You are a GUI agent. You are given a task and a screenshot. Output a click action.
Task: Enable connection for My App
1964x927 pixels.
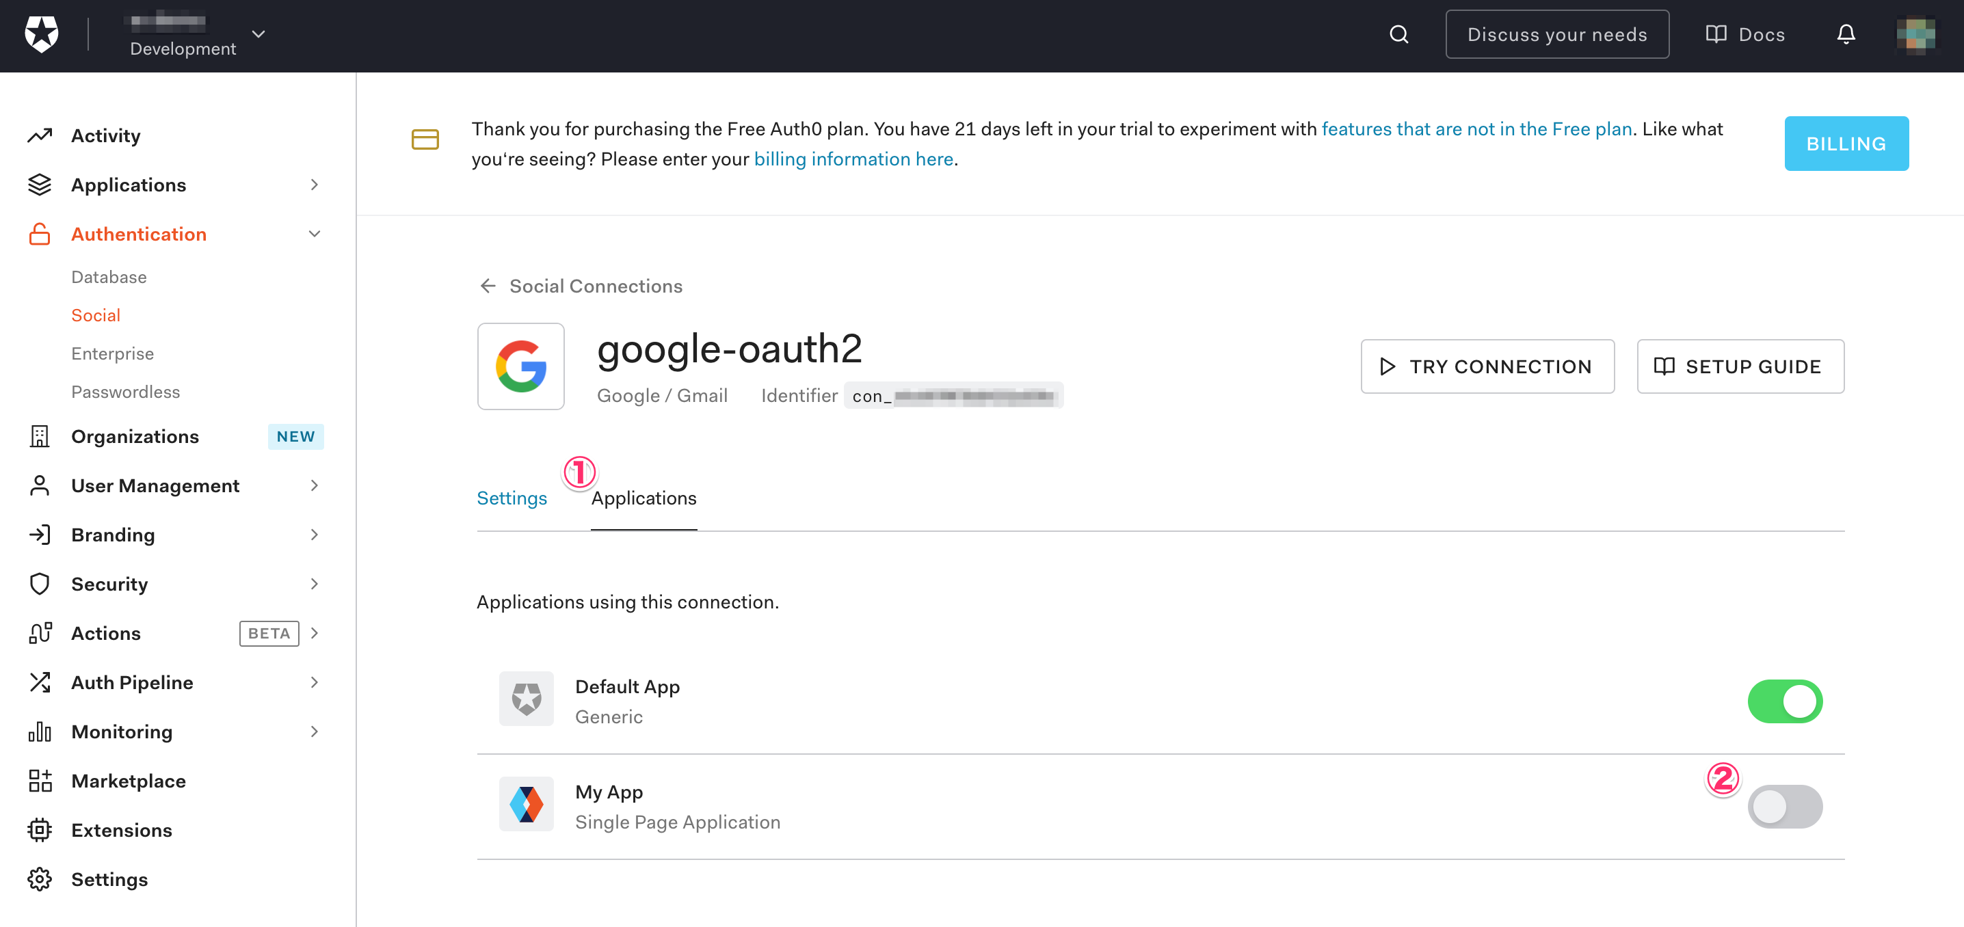click(x=1784, y=807)
